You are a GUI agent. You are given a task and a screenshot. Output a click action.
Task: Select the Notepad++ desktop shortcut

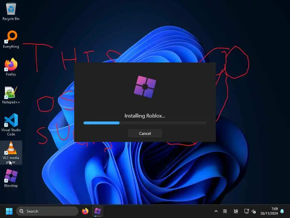(x=11, y=95)
